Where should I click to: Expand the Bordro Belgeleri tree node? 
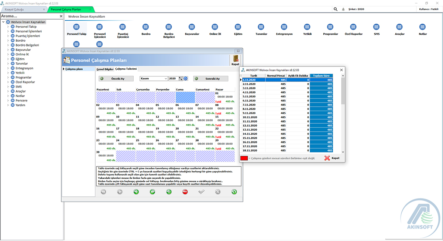pyautogui.click(x=8, y=45)
